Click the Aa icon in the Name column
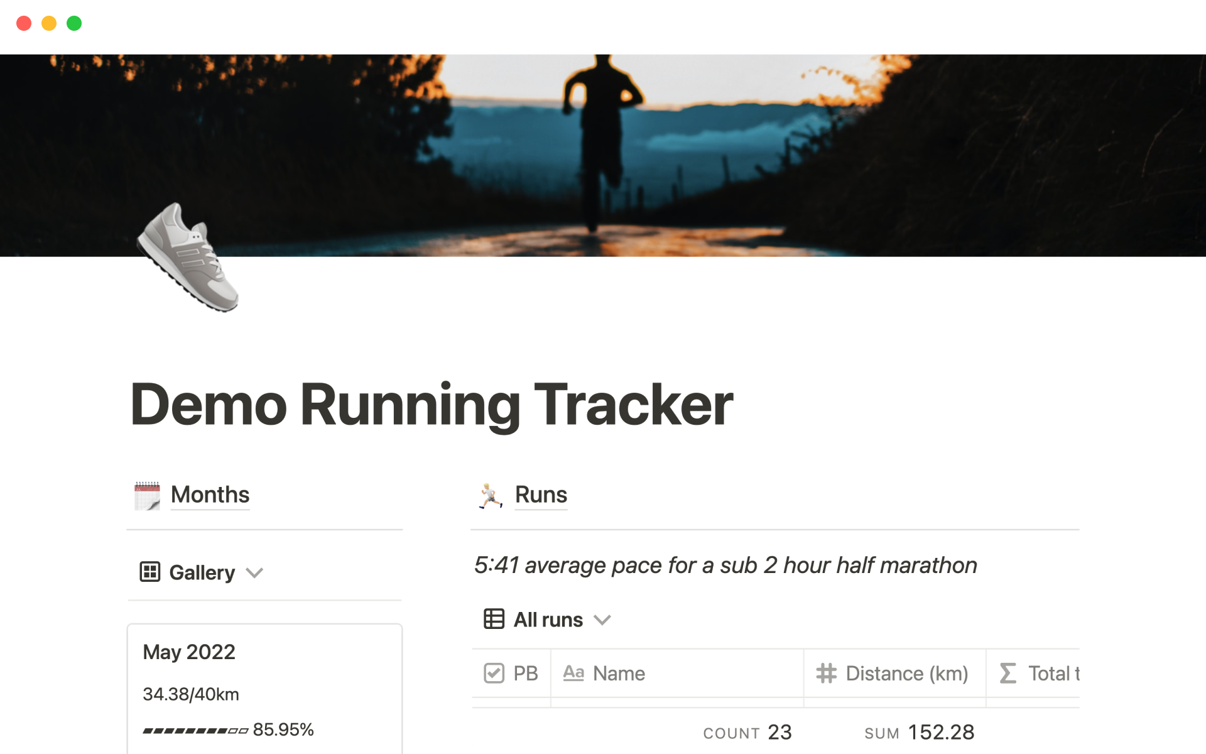This screenshot has height=754, width=1206. pyautogui.click(x=573, y=673)
